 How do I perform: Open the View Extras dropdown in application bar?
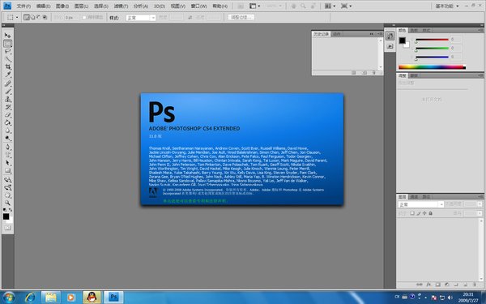pos(255,6)
